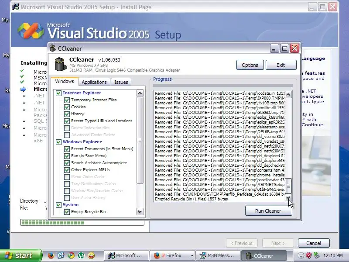
Task: Click the CCleaner title bar icon
Action: pos(53,48)
